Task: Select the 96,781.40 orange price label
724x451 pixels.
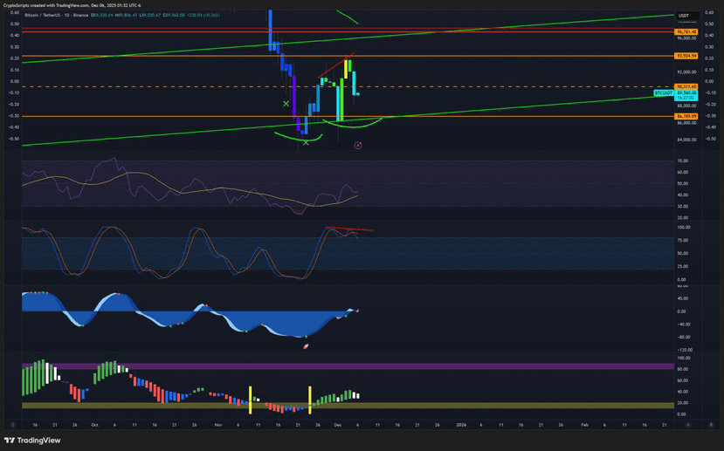Action: point(686,31)
